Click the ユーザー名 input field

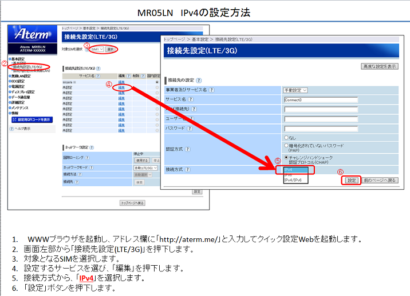[321, 119]
